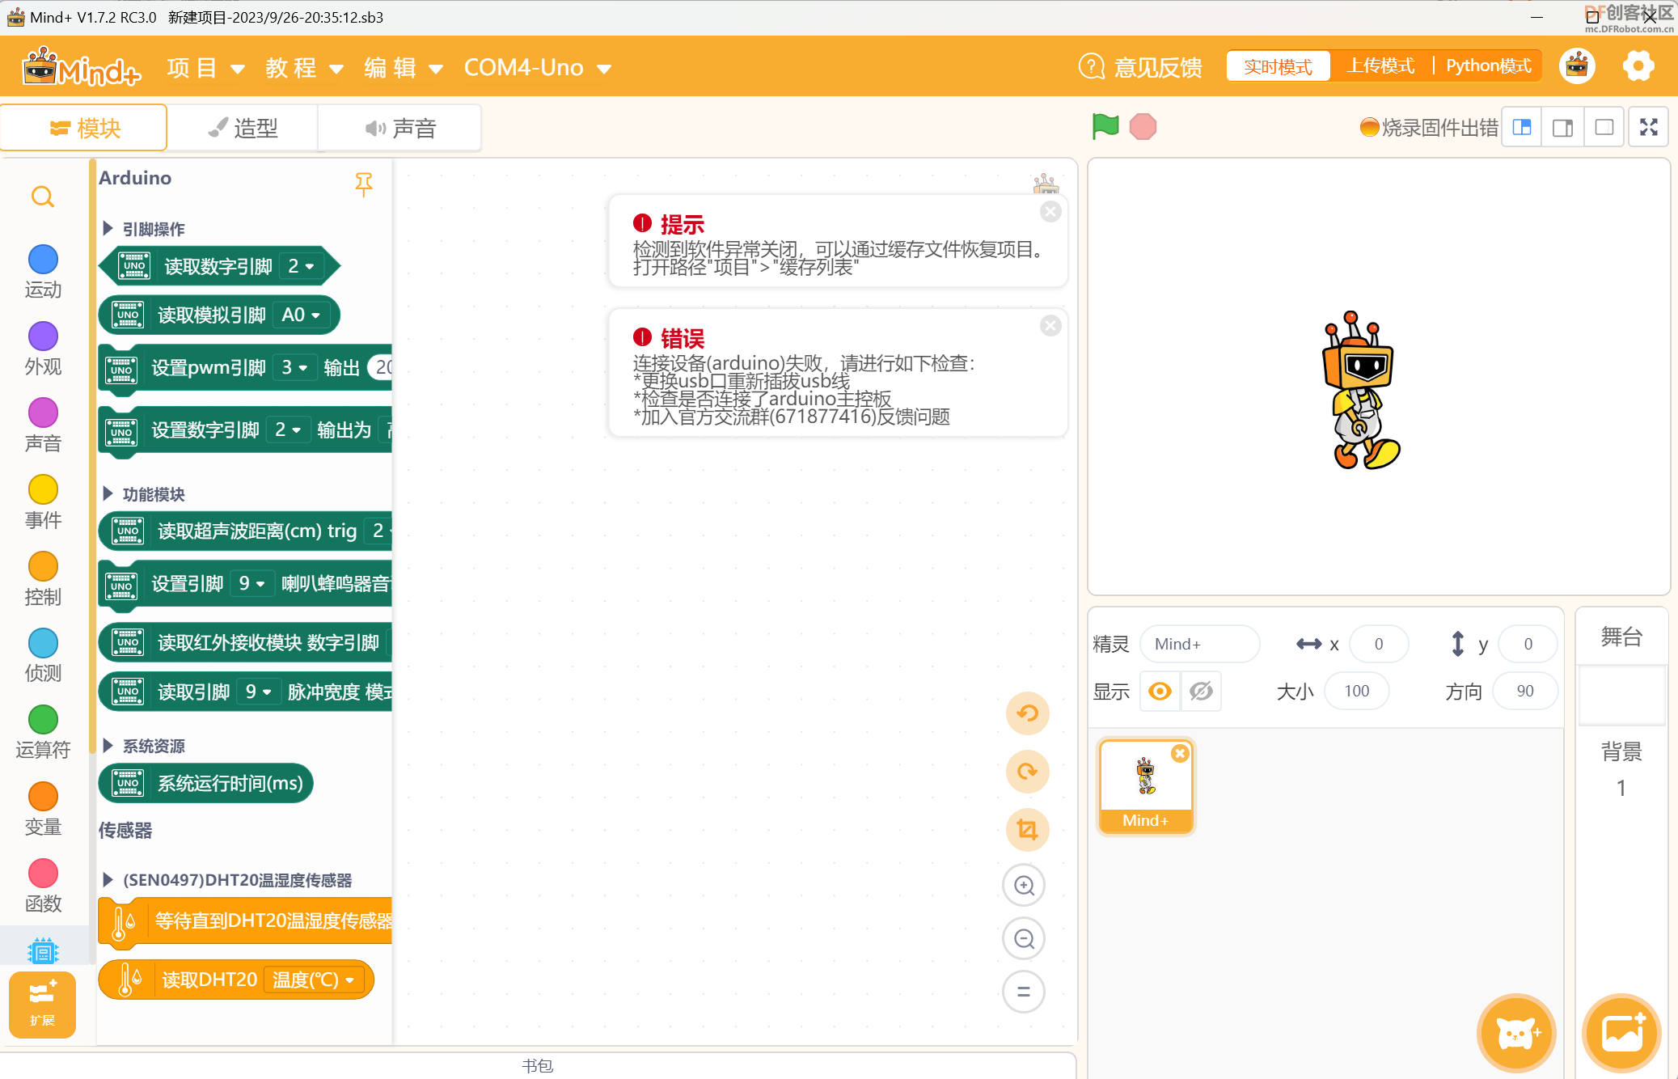The height and width of the screenshot is (1079, 1678).
Task: Open digital pin 2 dropdown in 读取数字引脚
Action: point(301,266)
